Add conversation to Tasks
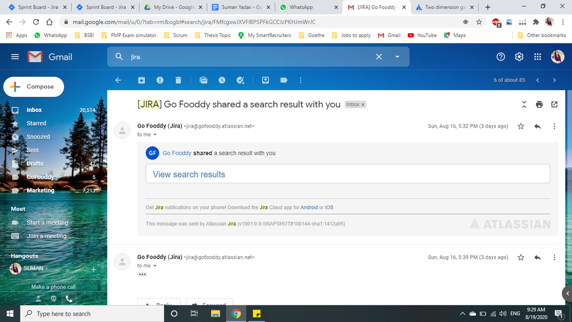572x322 pixels. (x=240, y=80)
